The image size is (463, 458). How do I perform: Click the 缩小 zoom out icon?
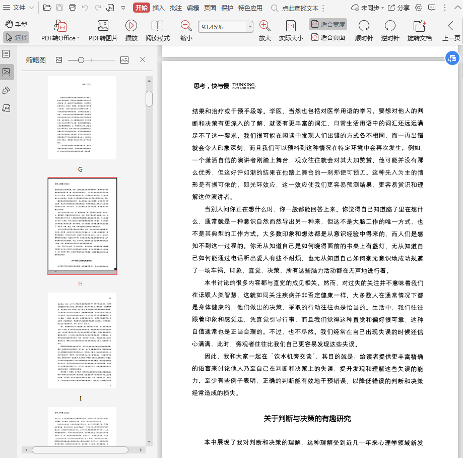coord(186,30)
